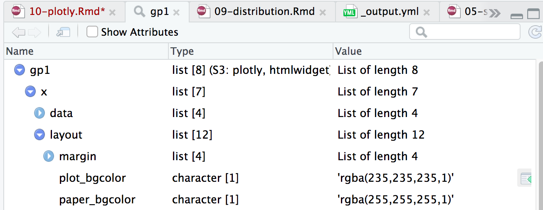The height and width of the screenshot is (210, 543).
Task: Click the minimize pane icon
Action: pos(517,15)
